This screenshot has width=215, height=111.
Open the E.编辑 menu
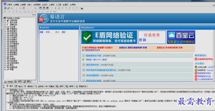(x=16, y=5)
